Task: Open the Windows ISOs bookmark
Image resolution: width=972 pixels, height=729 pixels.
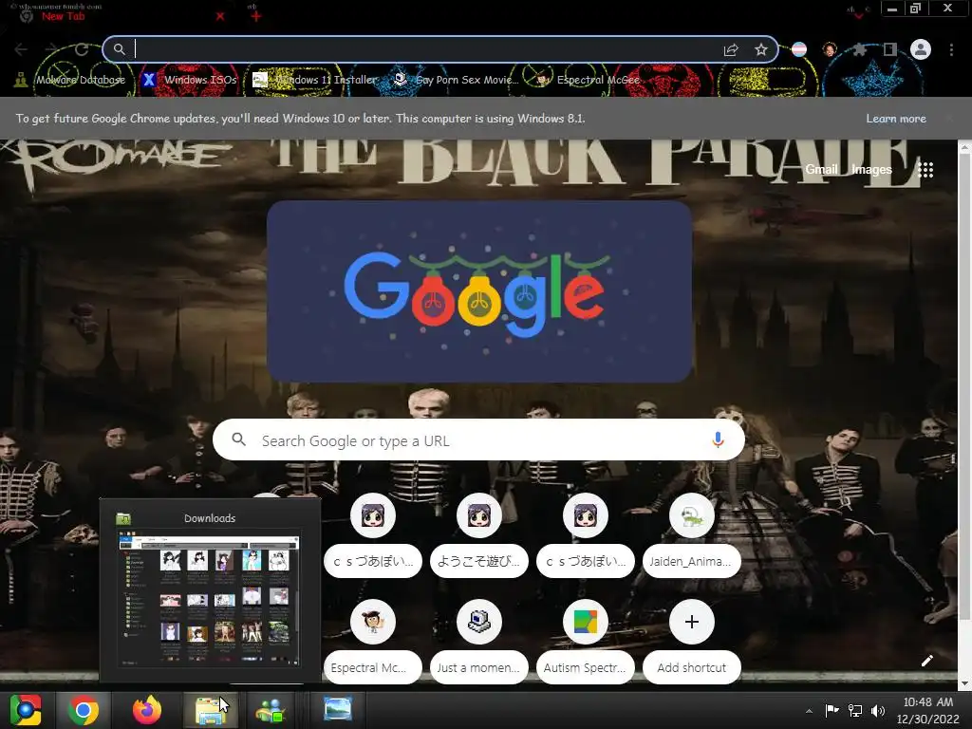Action: coord(190,80)
